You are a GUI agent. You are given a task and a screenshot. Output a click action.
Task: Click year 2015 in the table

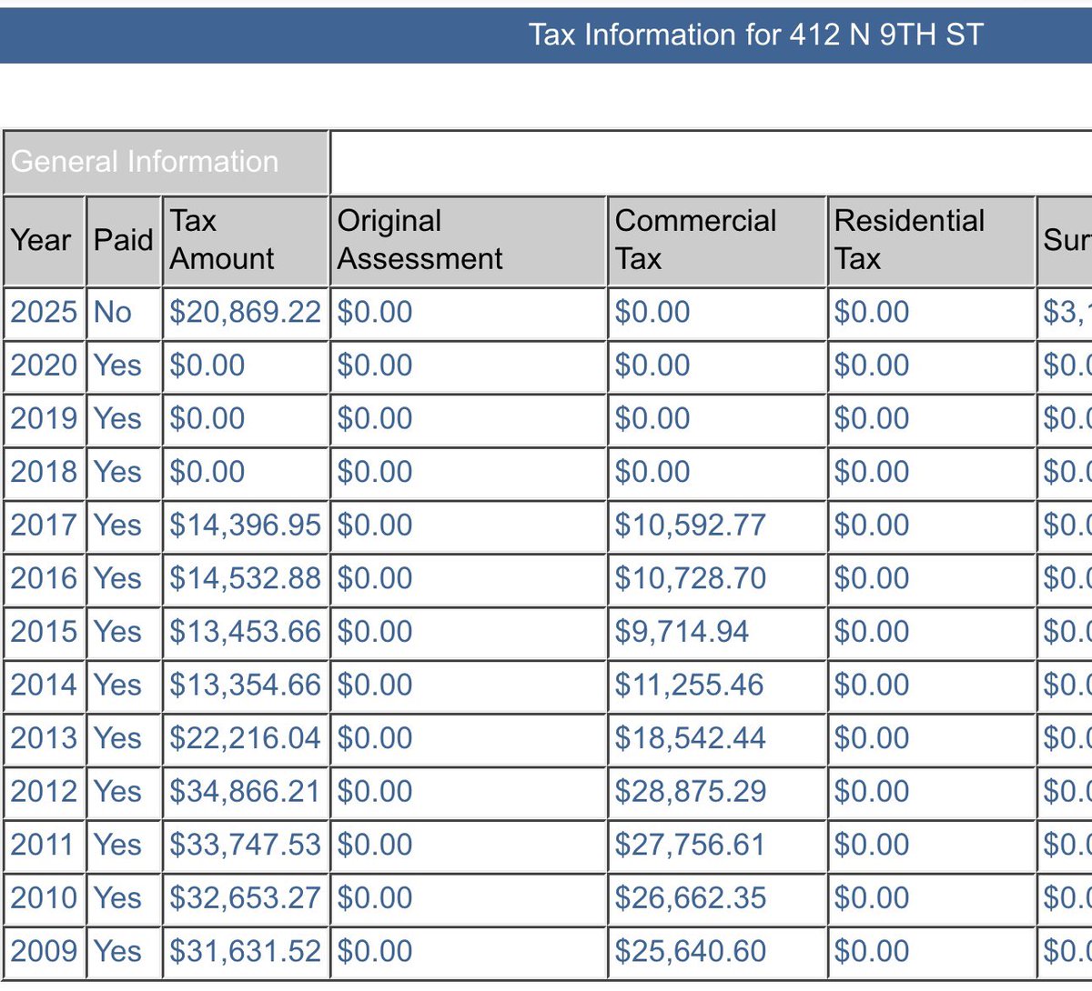pos(44,631)
